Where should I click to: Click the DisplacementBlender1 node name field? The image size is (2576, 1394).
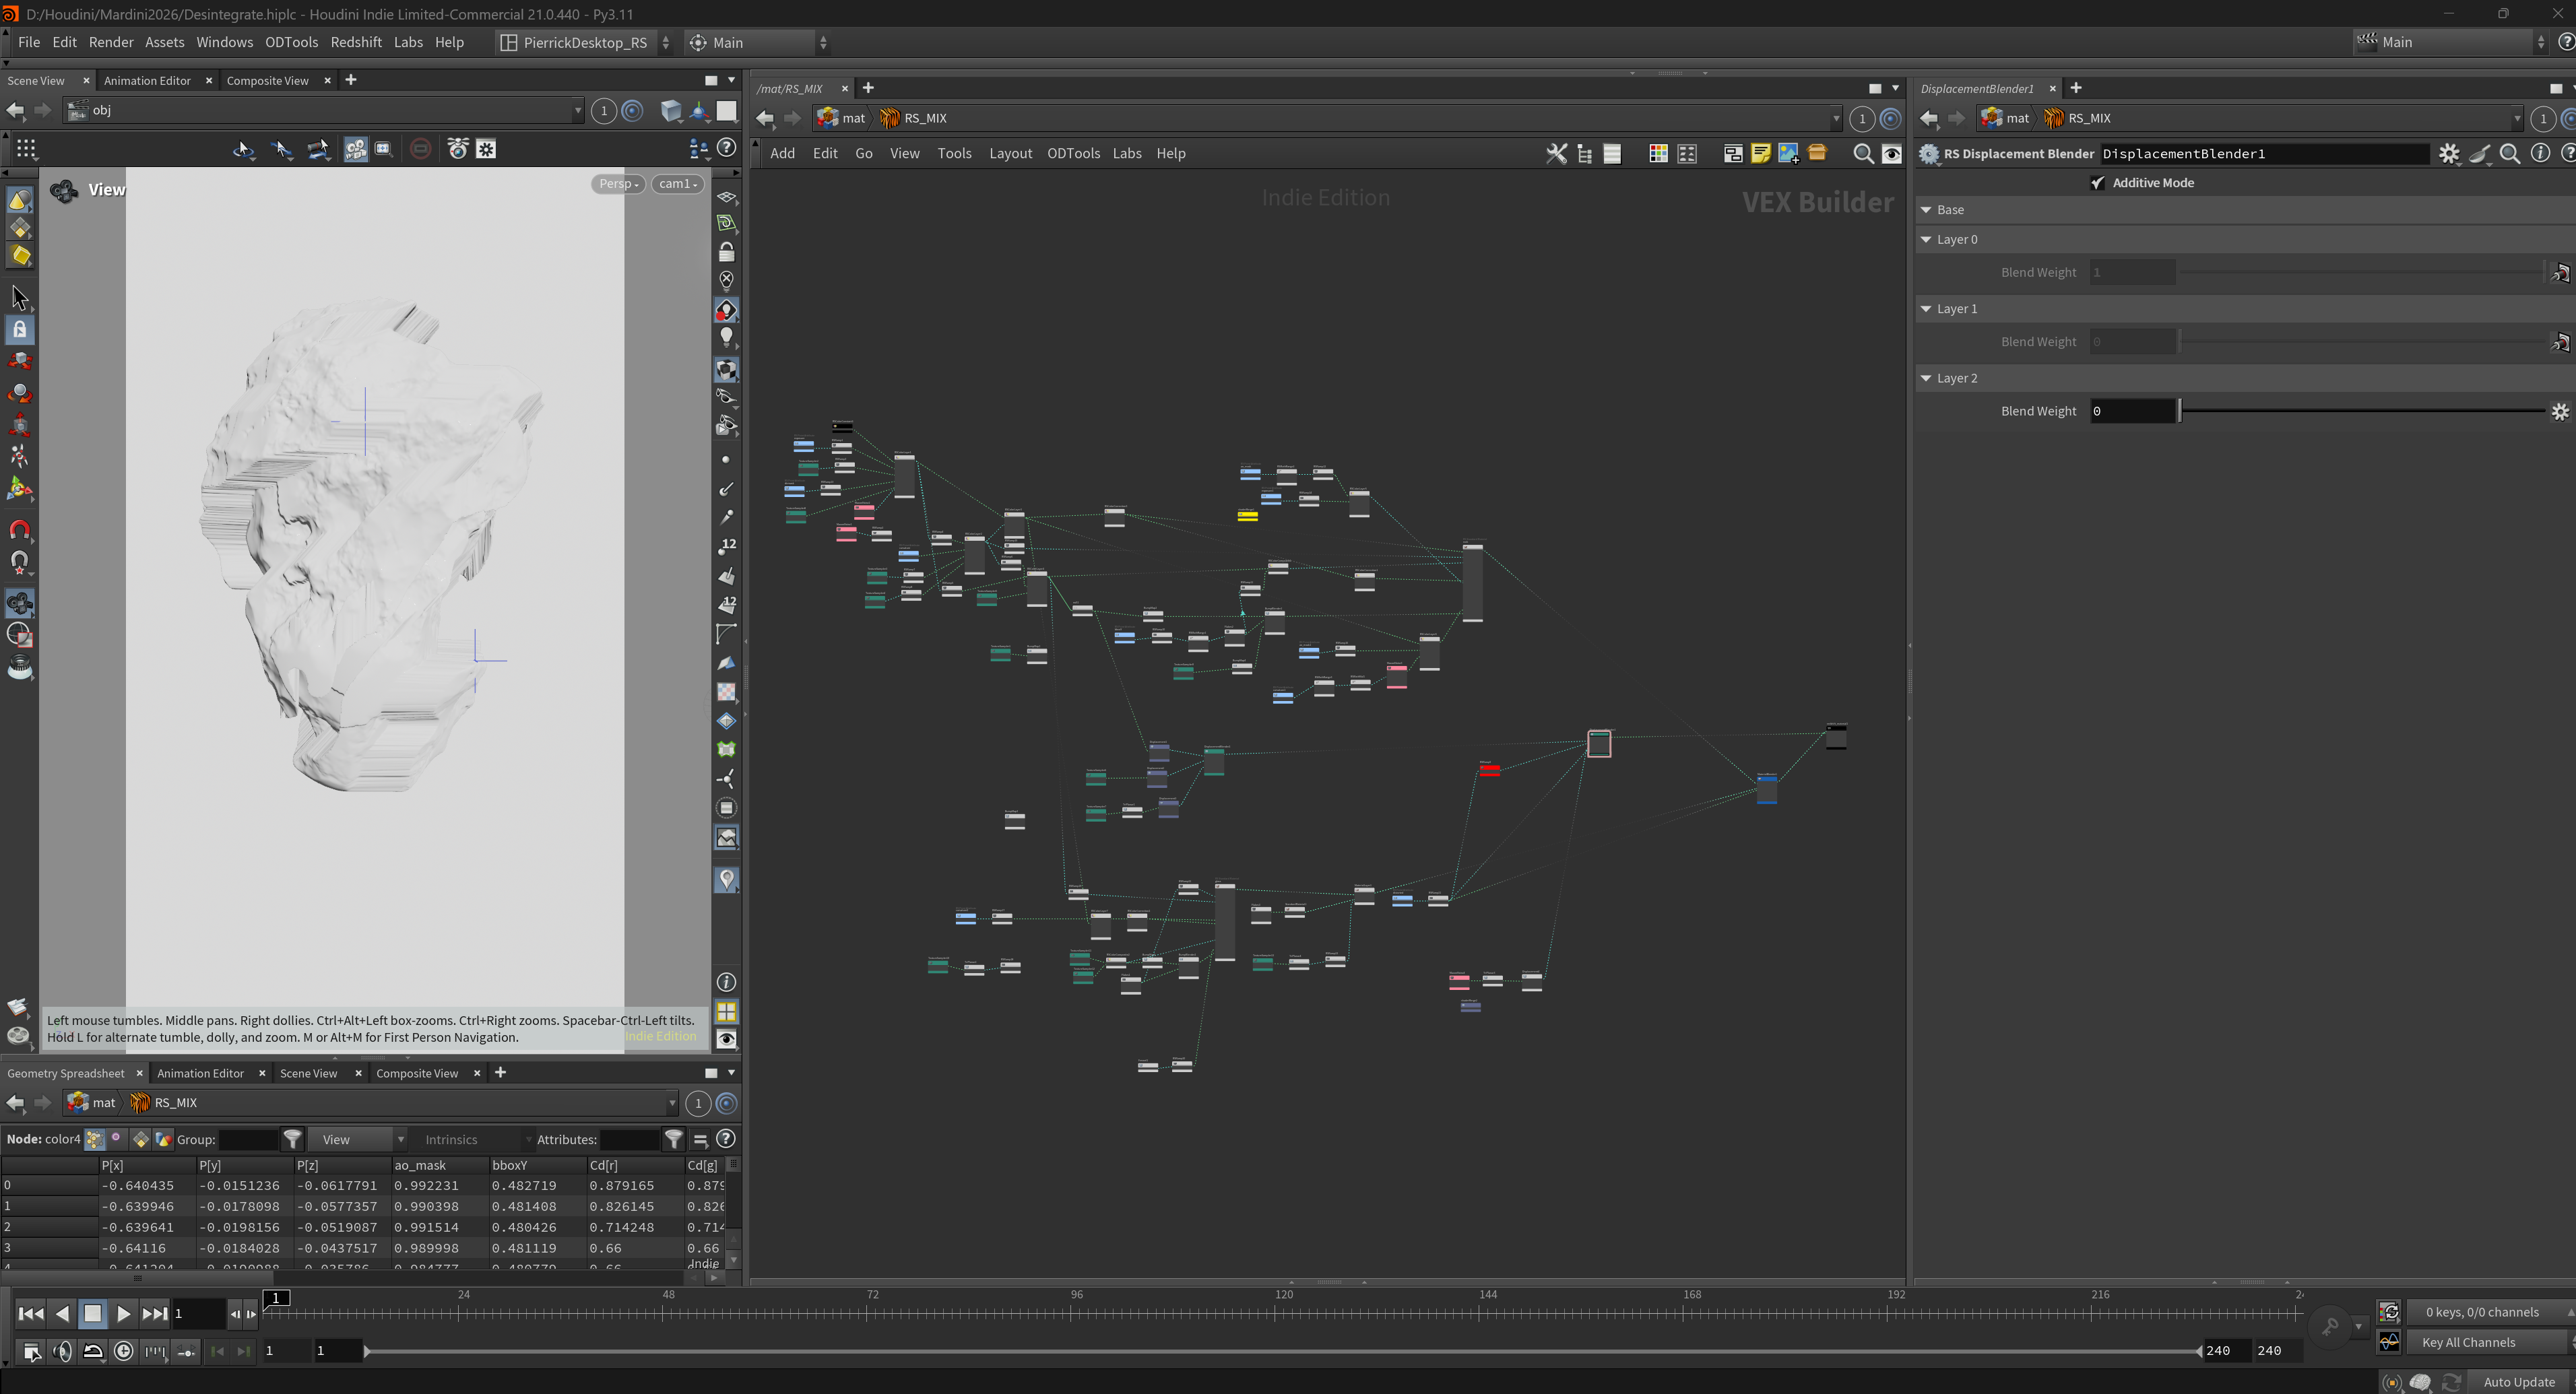click(x=2264, y=153)
